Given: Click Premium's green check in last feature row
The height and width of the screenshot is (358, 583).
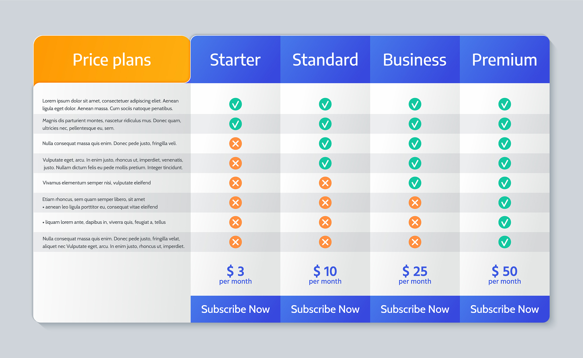Looking at the screenshot, I should (504, 242).
